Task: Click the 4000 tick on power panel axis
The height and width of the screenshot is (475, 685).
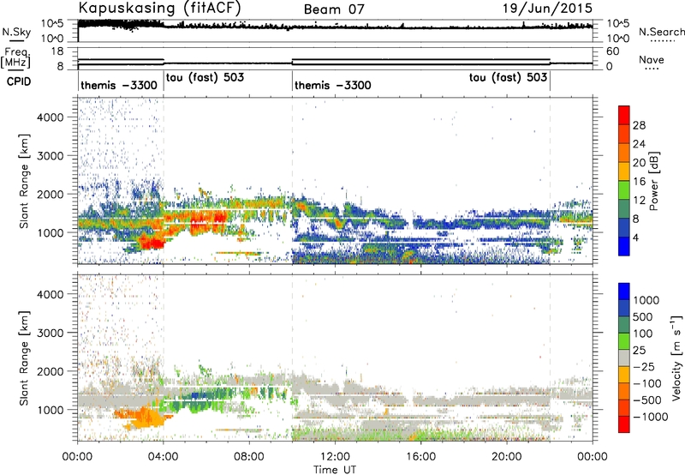Action: [x=51, y=117]
